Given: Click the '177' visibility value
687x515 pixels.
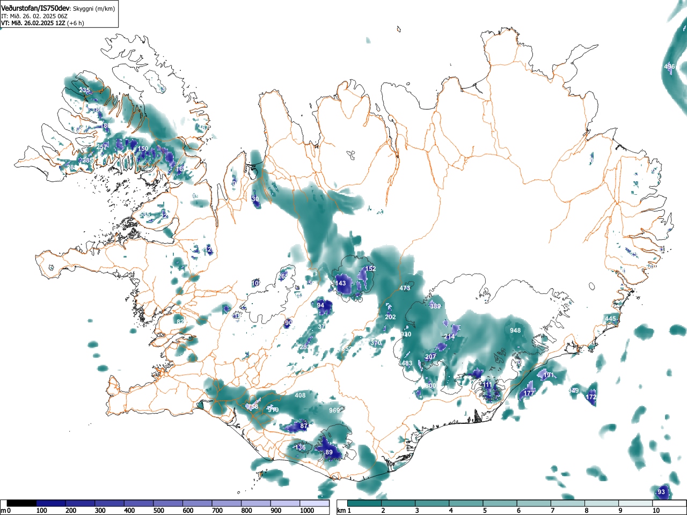Looking at the screenshot, I should tap(529, 393).
